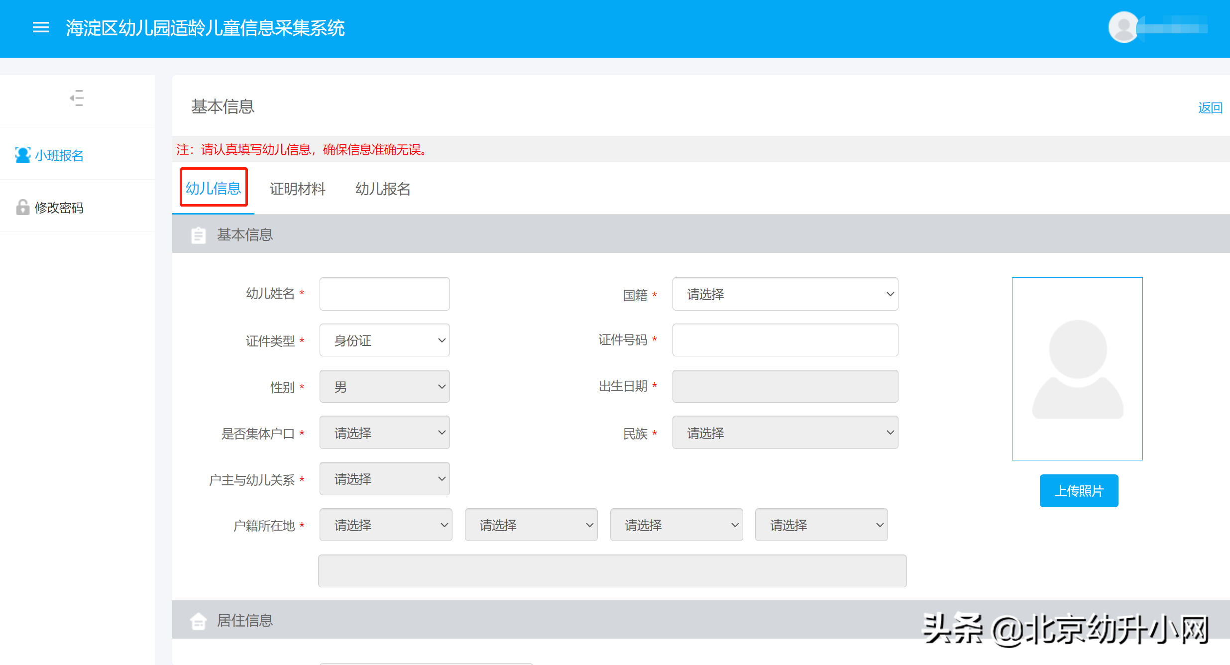Click the 证件号码 input field
This screenshot has height=665, width=1230.
[x=785, y=340]
